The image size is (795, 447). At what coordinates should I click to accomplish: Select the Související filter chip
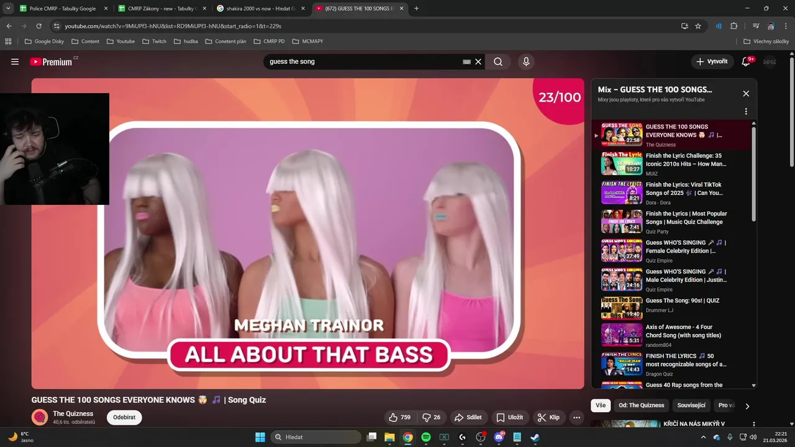pos(691,405)
